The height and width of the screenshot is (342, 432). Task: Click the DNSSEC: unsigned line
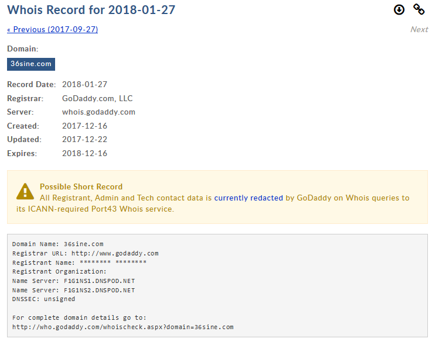[x=43, y=299]
